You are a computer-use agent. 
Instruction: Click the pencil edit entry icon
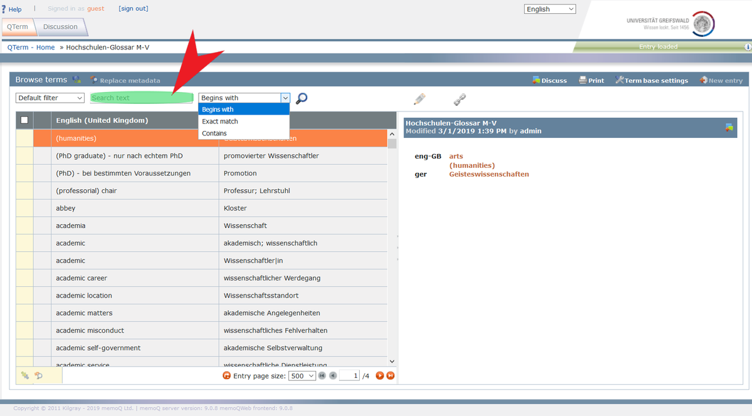coord(419,99)
